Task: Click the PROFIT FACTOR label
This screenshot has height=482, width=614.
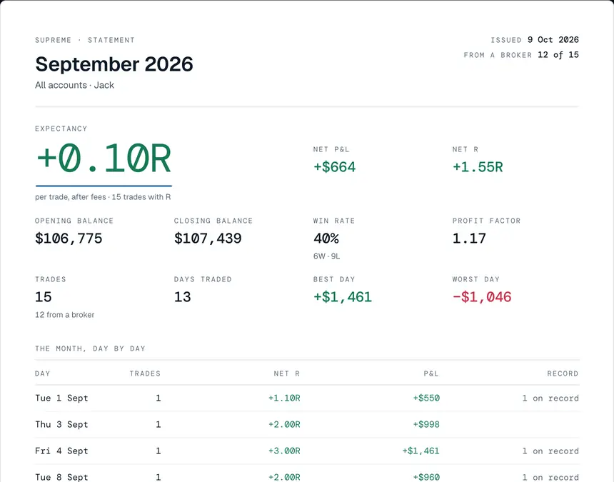Action: point(486,221)
